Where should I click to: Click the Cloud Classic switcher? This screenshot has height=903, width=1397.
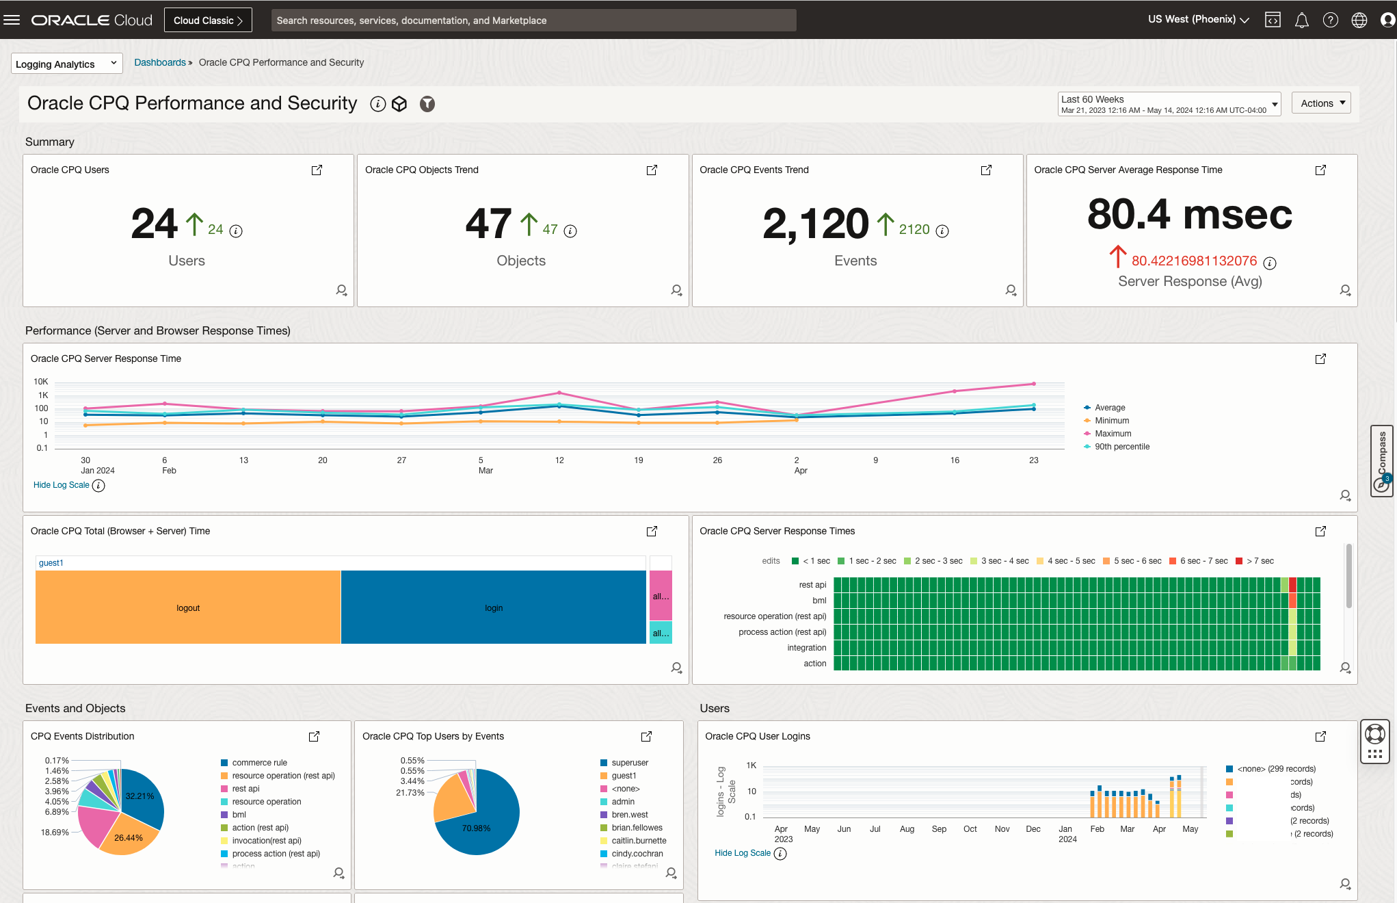tap(207, 20)
